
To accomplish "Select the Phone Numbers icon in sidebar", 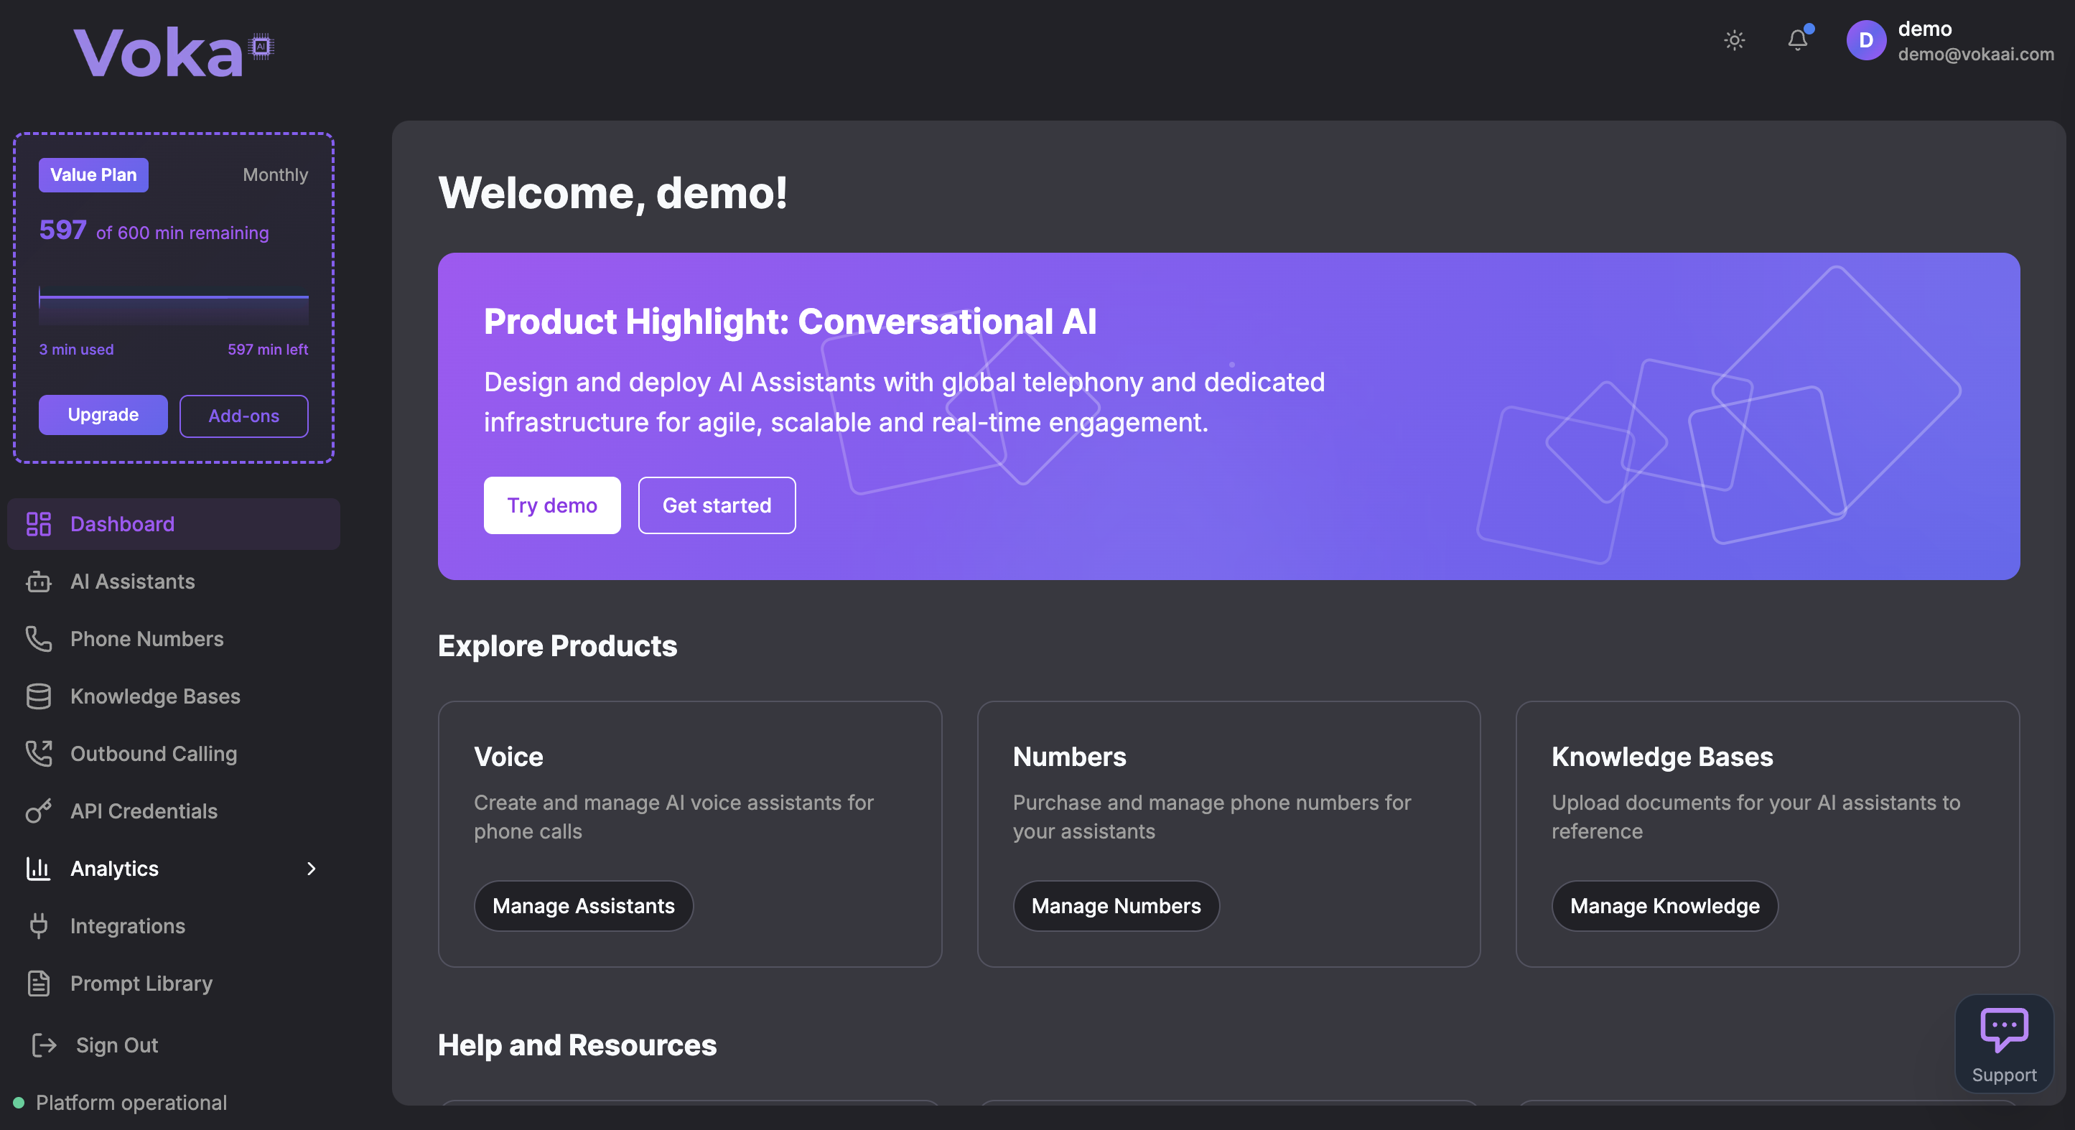I will click(x=39, y=639).
